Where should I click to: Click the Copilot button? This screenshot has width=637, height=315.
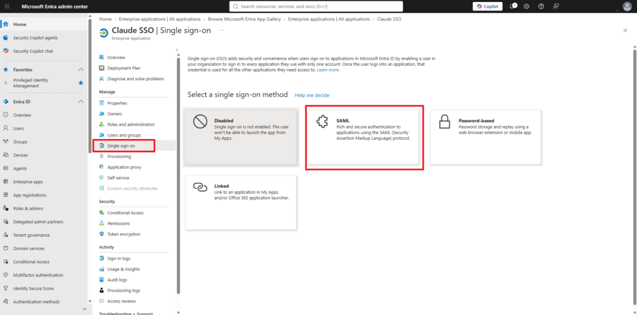tap(488, 6)
